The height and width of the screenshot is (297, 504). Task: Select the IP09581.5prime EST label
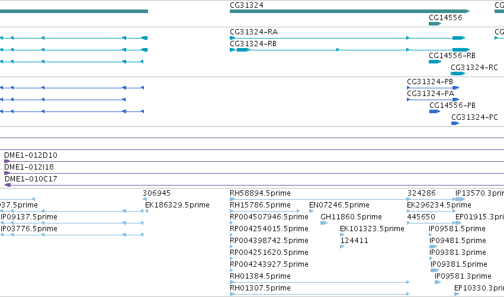(x=457, y=229)
